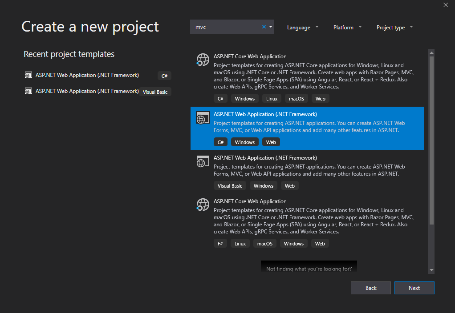Select ASP.NET Core Web Application with C# tag
The image size is (455, 313).
307,78
